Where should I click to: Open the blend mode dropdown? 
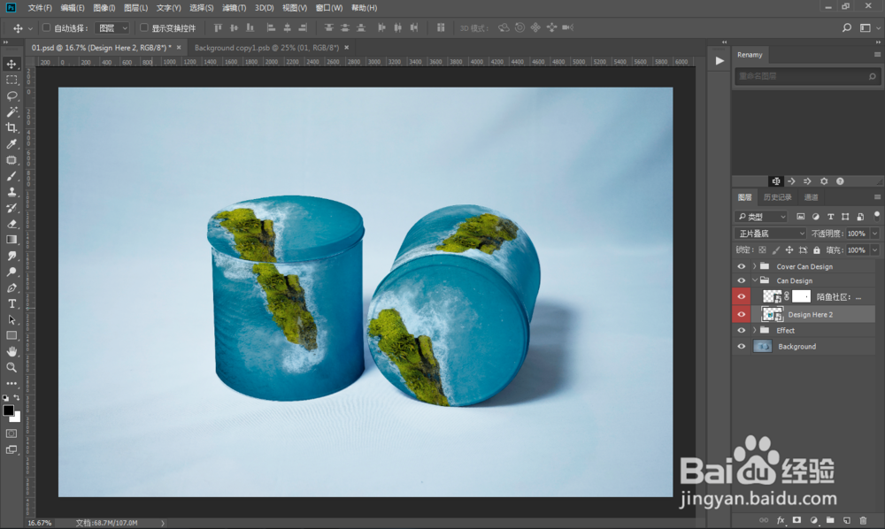[771, 234]
